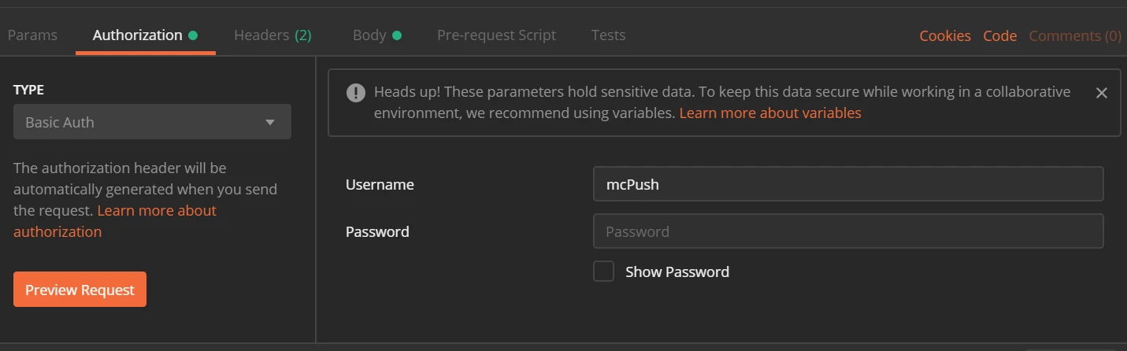Screen dimensions: 1127x351
Task: Click the Username field containing mcPush
Action: coord(847,184)
